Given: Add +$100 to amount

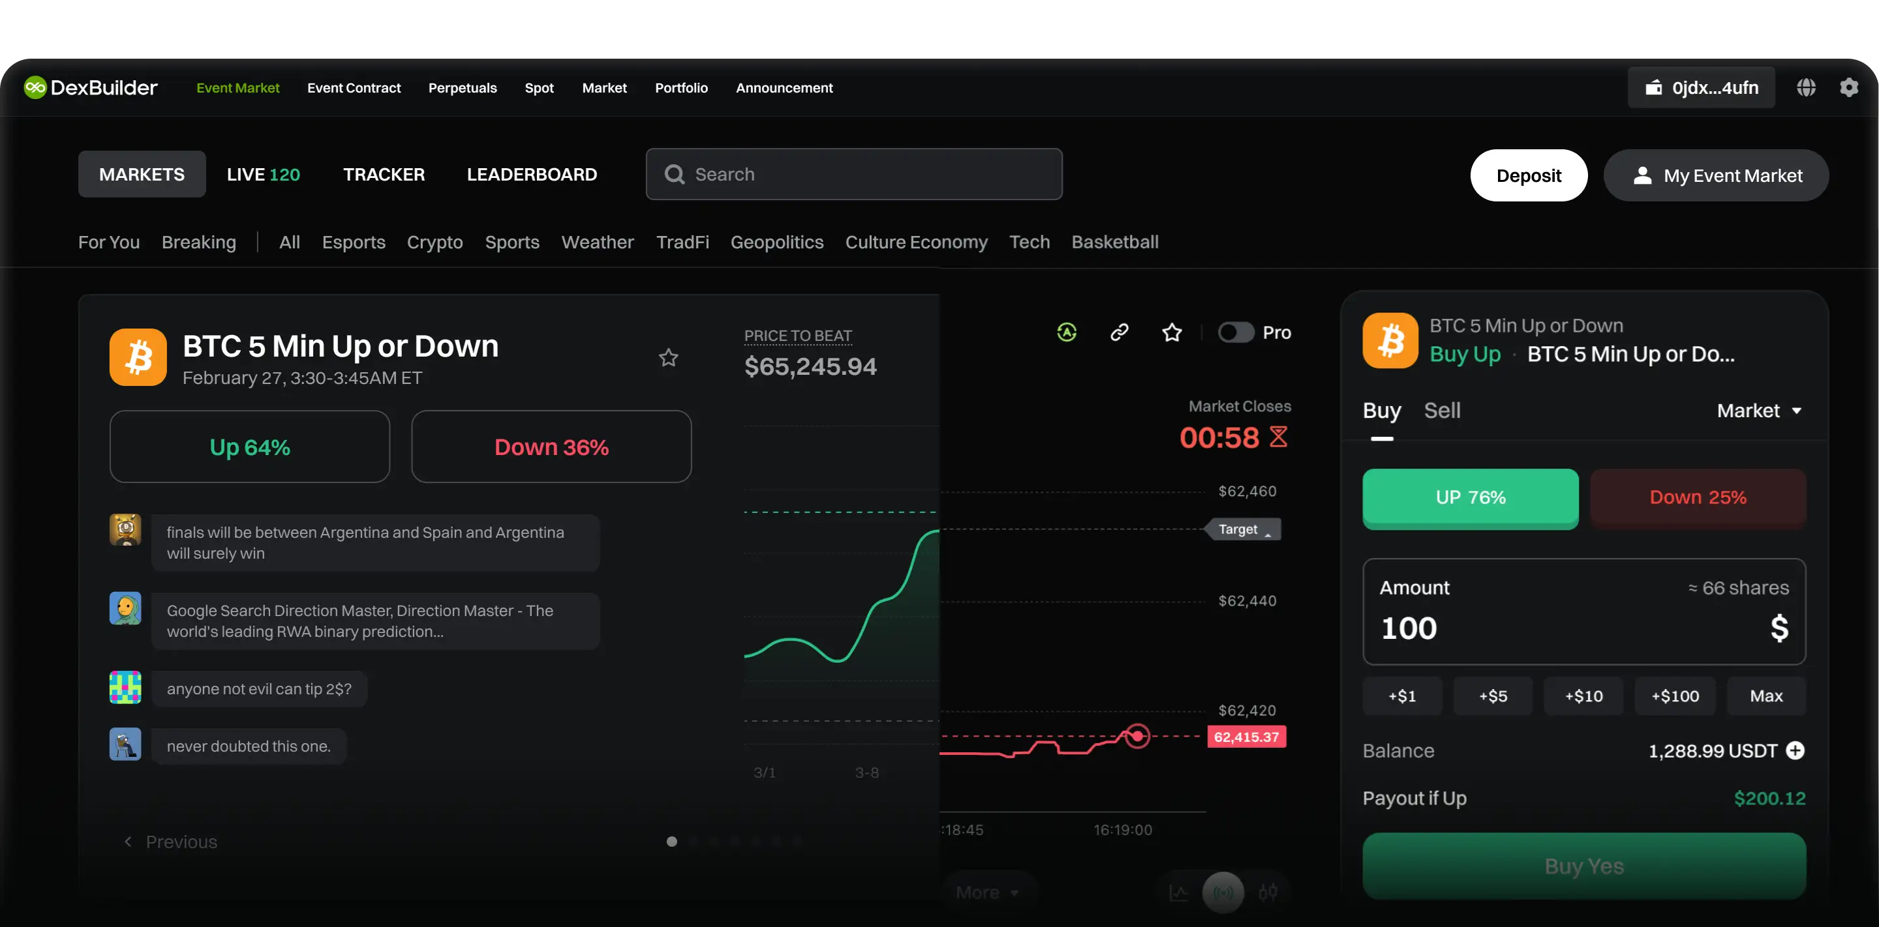Looking at the screenshot, I should pyautogui.click(x=1675, y=696).
